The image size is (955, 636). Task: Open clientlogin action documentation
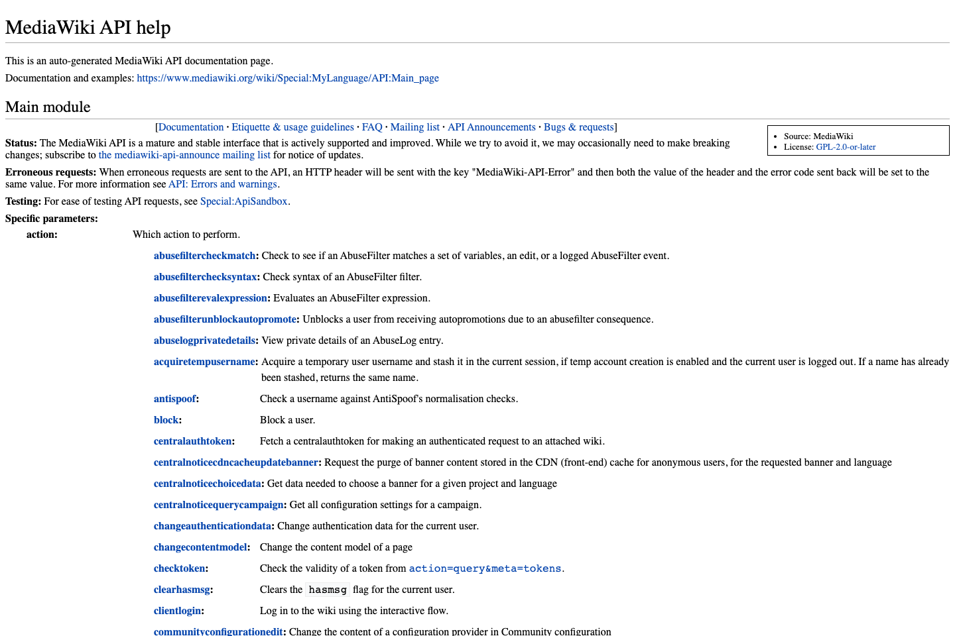(x=176, y=610)
